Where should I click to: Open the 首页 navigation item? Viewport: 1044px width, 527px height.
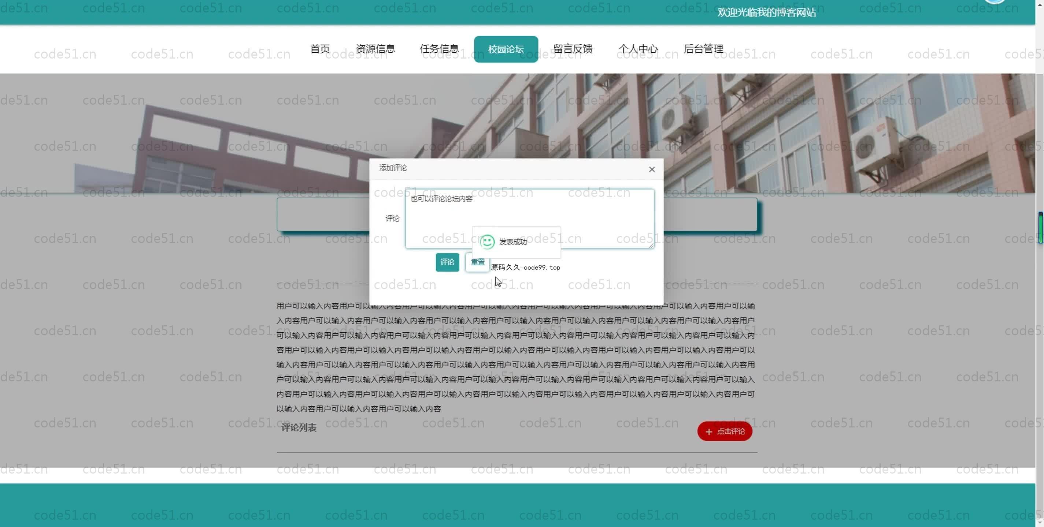320,49
